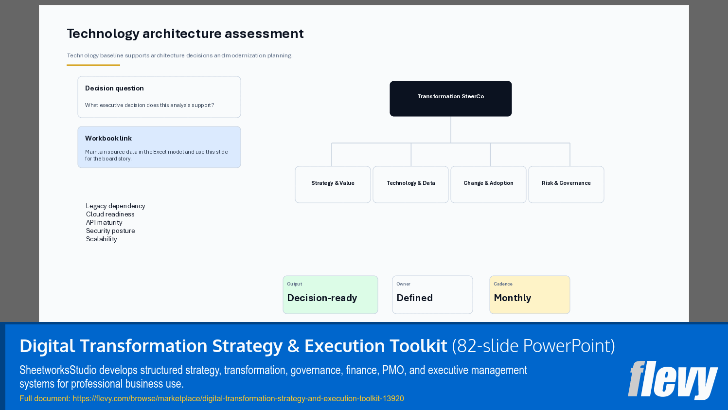The image size is (728, 410).
Task: Click the 'Technology architecture assessment' slide title
Action: [x=185, y=34]
